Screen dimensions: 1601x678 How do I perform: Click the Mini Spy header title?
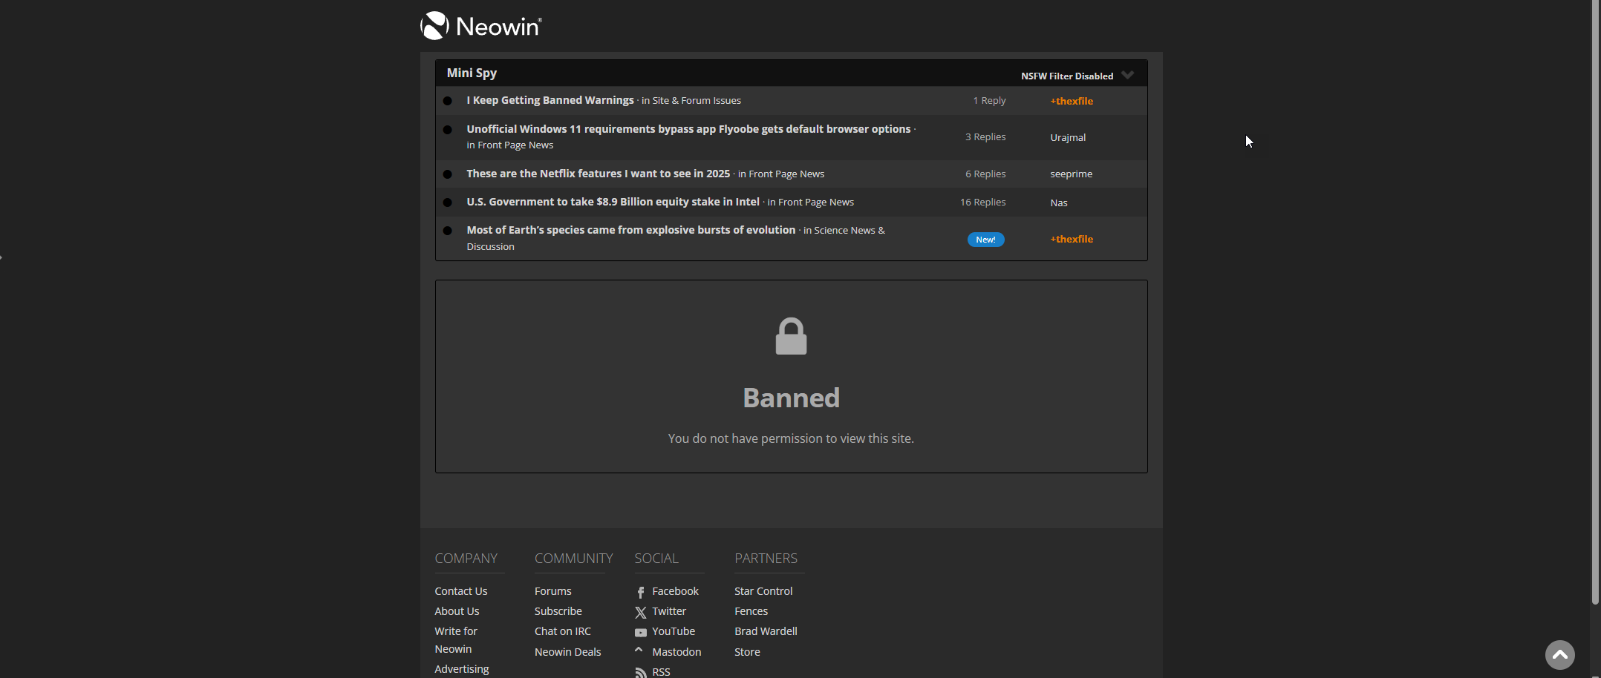click(x=472, y=73)
